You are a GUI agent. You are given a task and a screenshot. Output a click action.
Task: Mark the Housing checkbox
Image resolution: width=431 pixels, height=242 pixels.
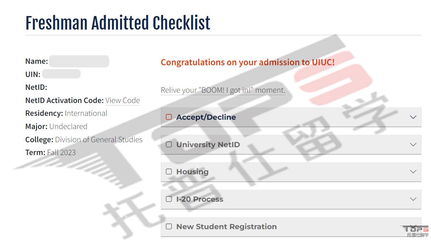(169, 171)
